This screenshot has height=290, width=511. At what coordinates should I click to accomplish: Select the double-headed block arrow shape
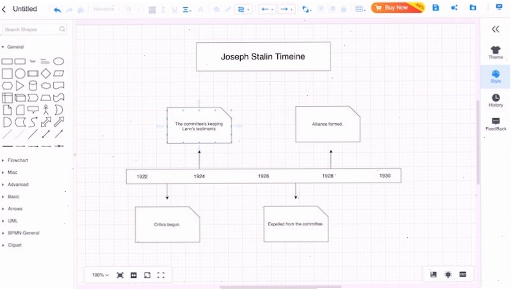pos(45,122)
